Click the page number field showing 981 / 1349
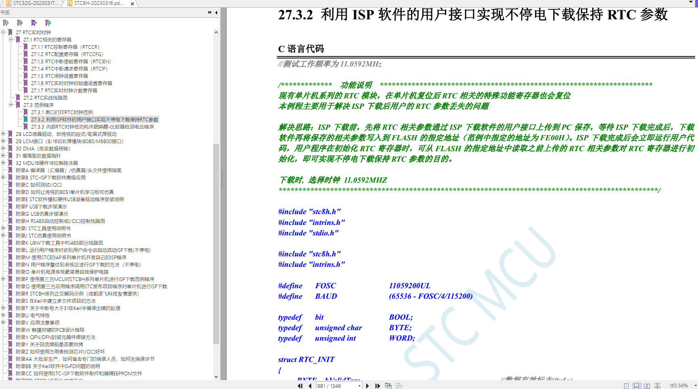The height and width of the screenshot is (389, 698). click(336, 386)
